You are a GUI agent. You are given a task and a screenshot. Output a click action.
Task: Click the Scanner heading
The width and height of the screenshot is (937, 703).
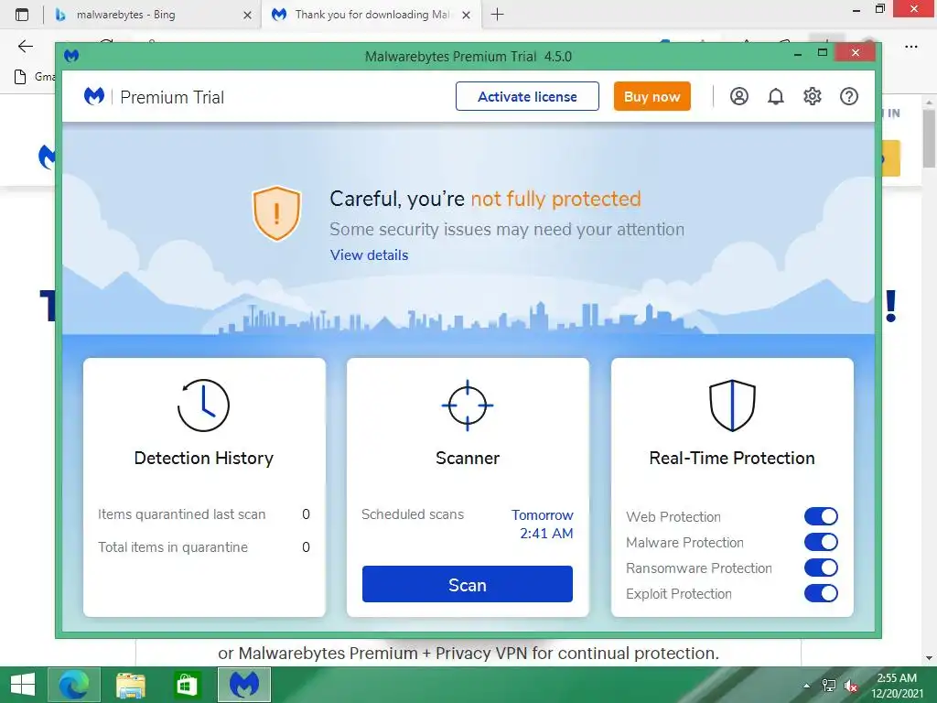(x=468, y=458)
